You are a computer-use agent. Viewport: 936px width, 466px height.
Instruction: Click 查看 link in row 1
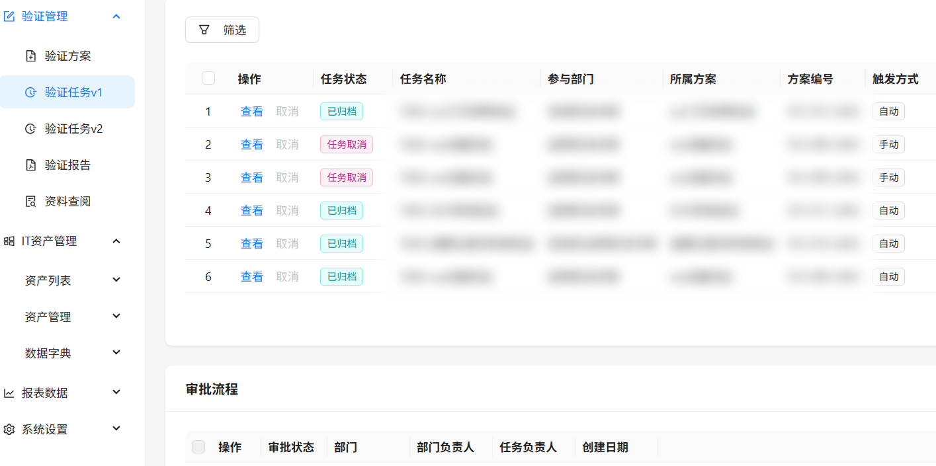coord(251,112)
